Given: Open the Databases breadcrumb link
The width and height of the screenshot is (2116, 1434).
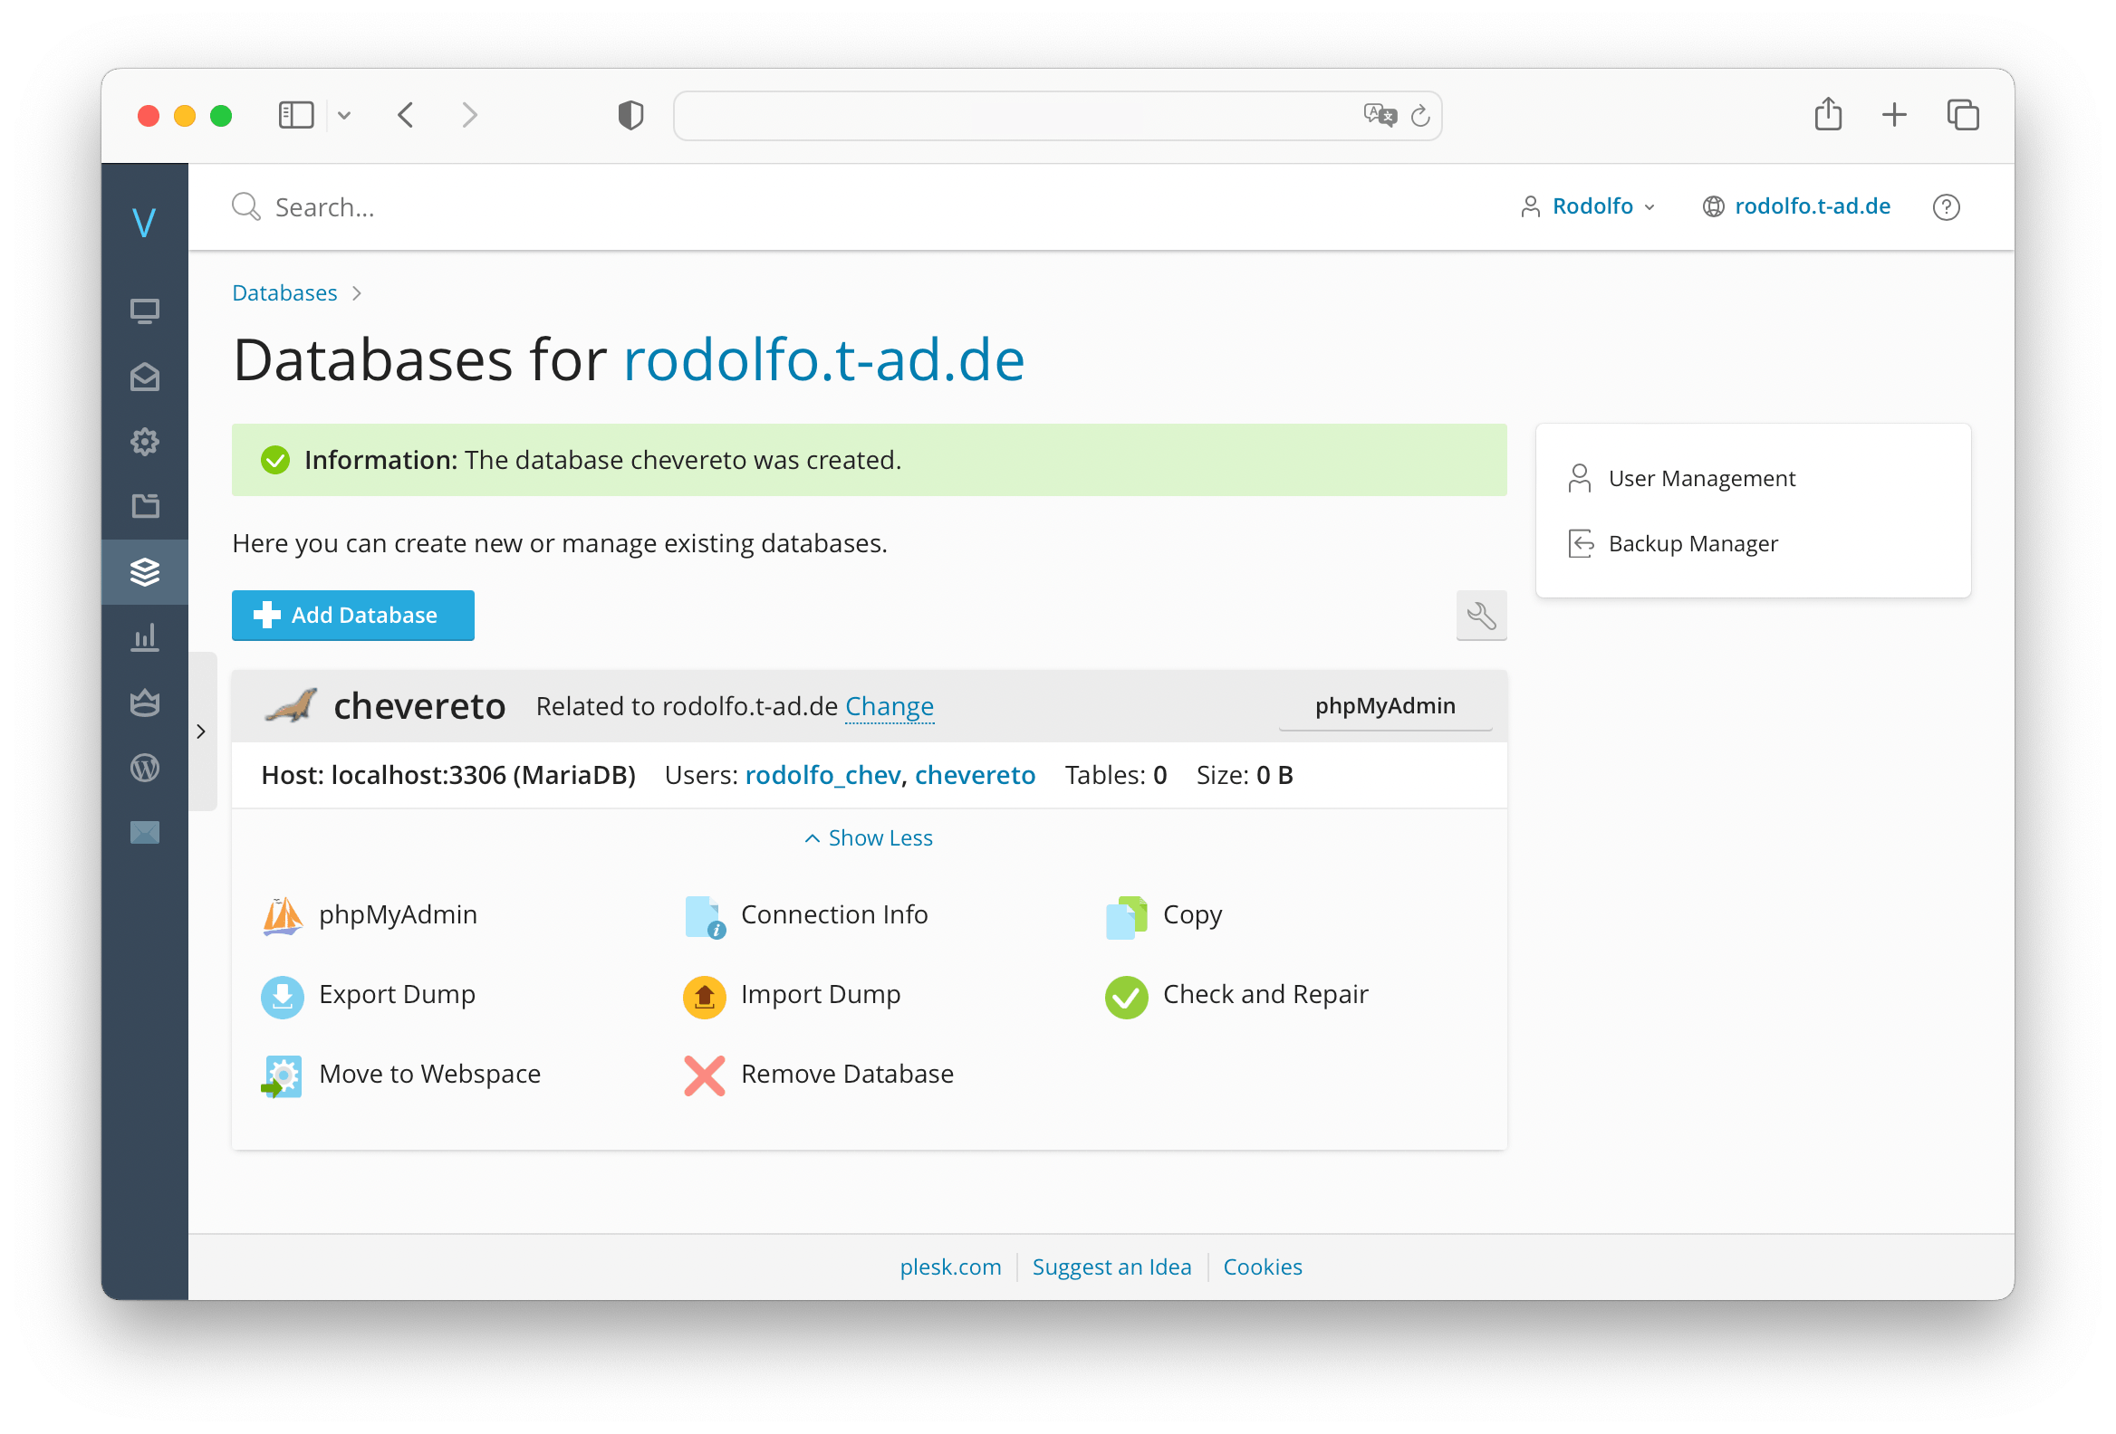Looking at the screenshot, I should [284, 292].
